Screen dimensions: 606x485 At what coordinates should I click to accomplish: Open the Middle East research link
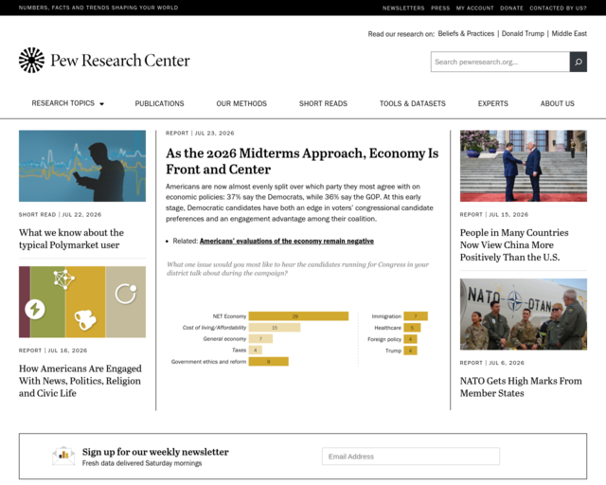pos(569,34)
